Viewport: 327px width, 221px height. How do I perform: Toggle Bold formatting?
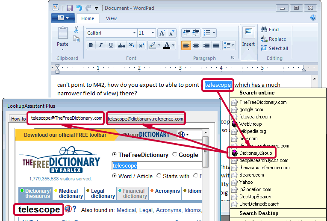[x=91, y=45]
